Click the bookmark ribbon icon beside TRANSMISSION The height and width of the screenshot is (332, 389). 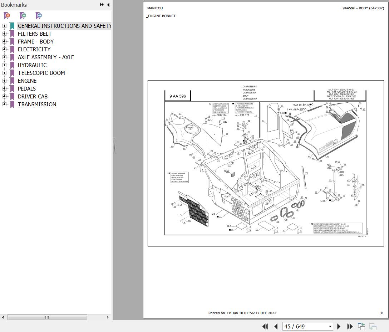12,104
